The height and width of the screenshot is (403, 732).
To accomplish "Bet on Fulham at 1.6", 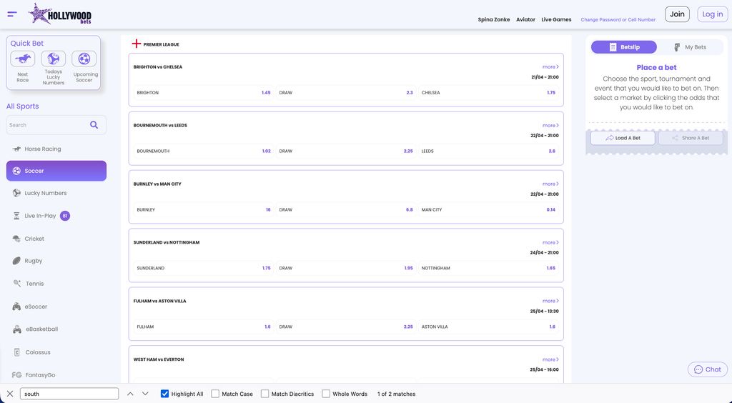I will click(x=204, y=327).
